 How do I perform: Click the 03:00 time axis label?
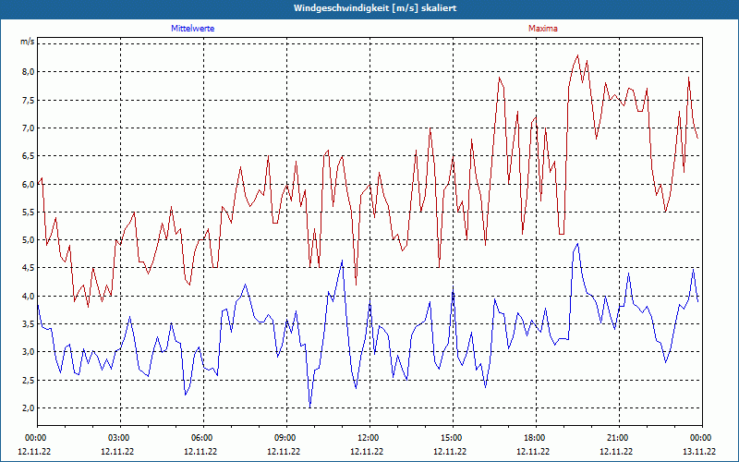click(121, 437)
